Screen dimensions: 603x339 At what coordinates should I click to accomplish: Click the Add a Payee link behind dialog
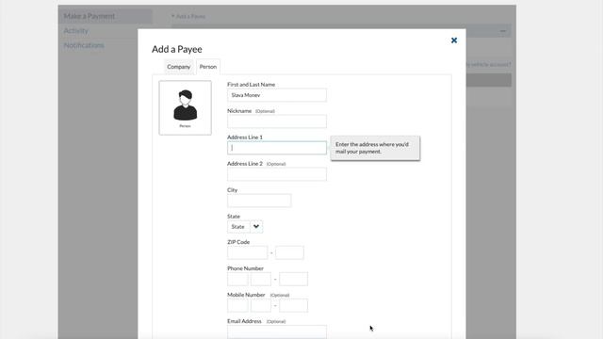188,16
